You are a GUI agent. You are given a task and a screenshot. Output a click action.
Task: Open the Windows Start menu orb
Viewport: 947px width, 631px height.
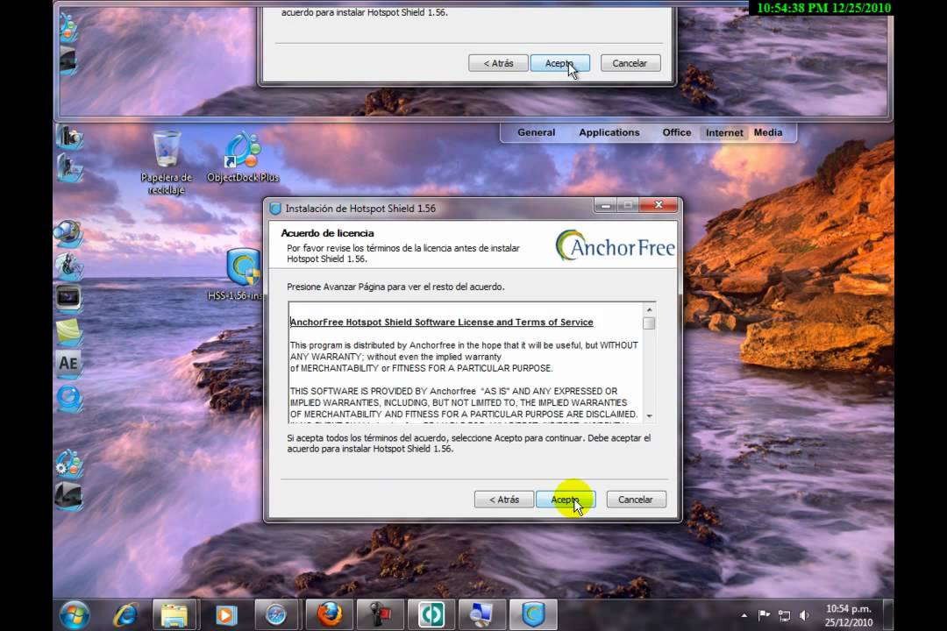click(x=75, y=614)
